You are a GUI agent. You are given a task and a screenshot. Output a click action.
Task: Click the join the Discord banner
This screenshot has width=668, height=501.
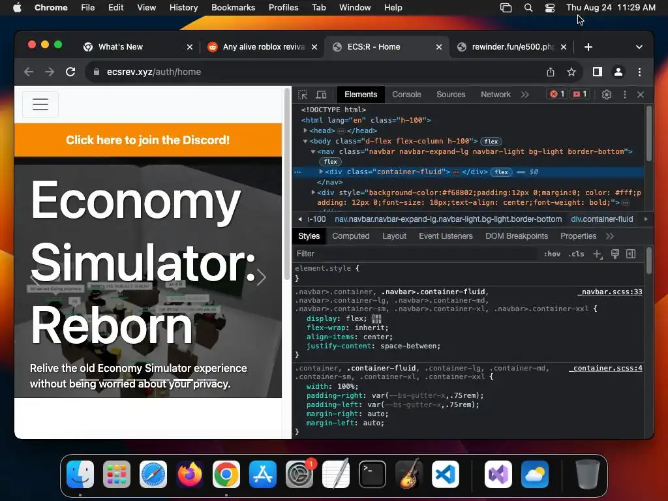(148, 140)
